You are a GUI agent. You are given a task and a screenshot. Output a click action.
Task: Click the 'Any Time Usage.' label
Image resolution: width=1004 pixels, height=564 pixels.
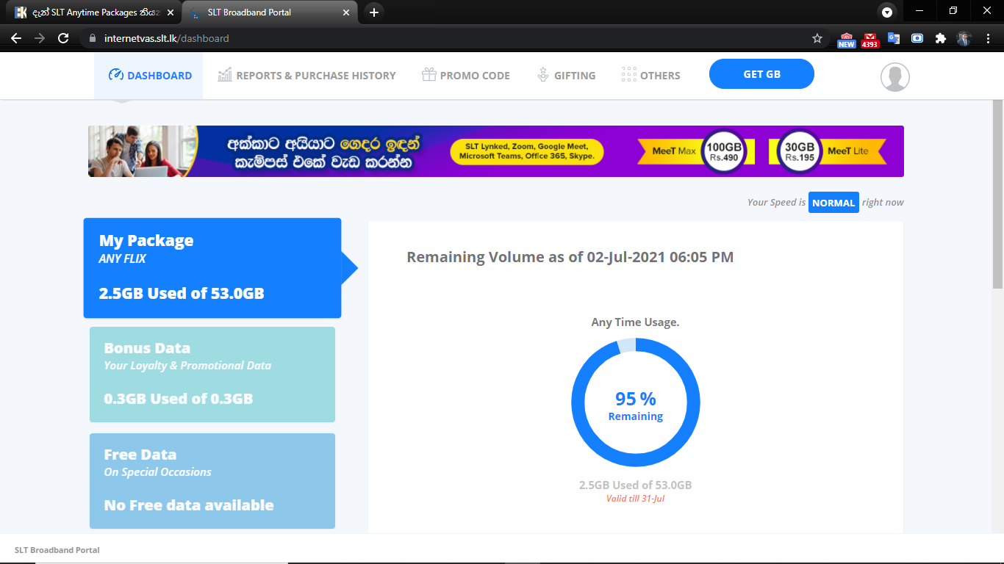[636, 322]
